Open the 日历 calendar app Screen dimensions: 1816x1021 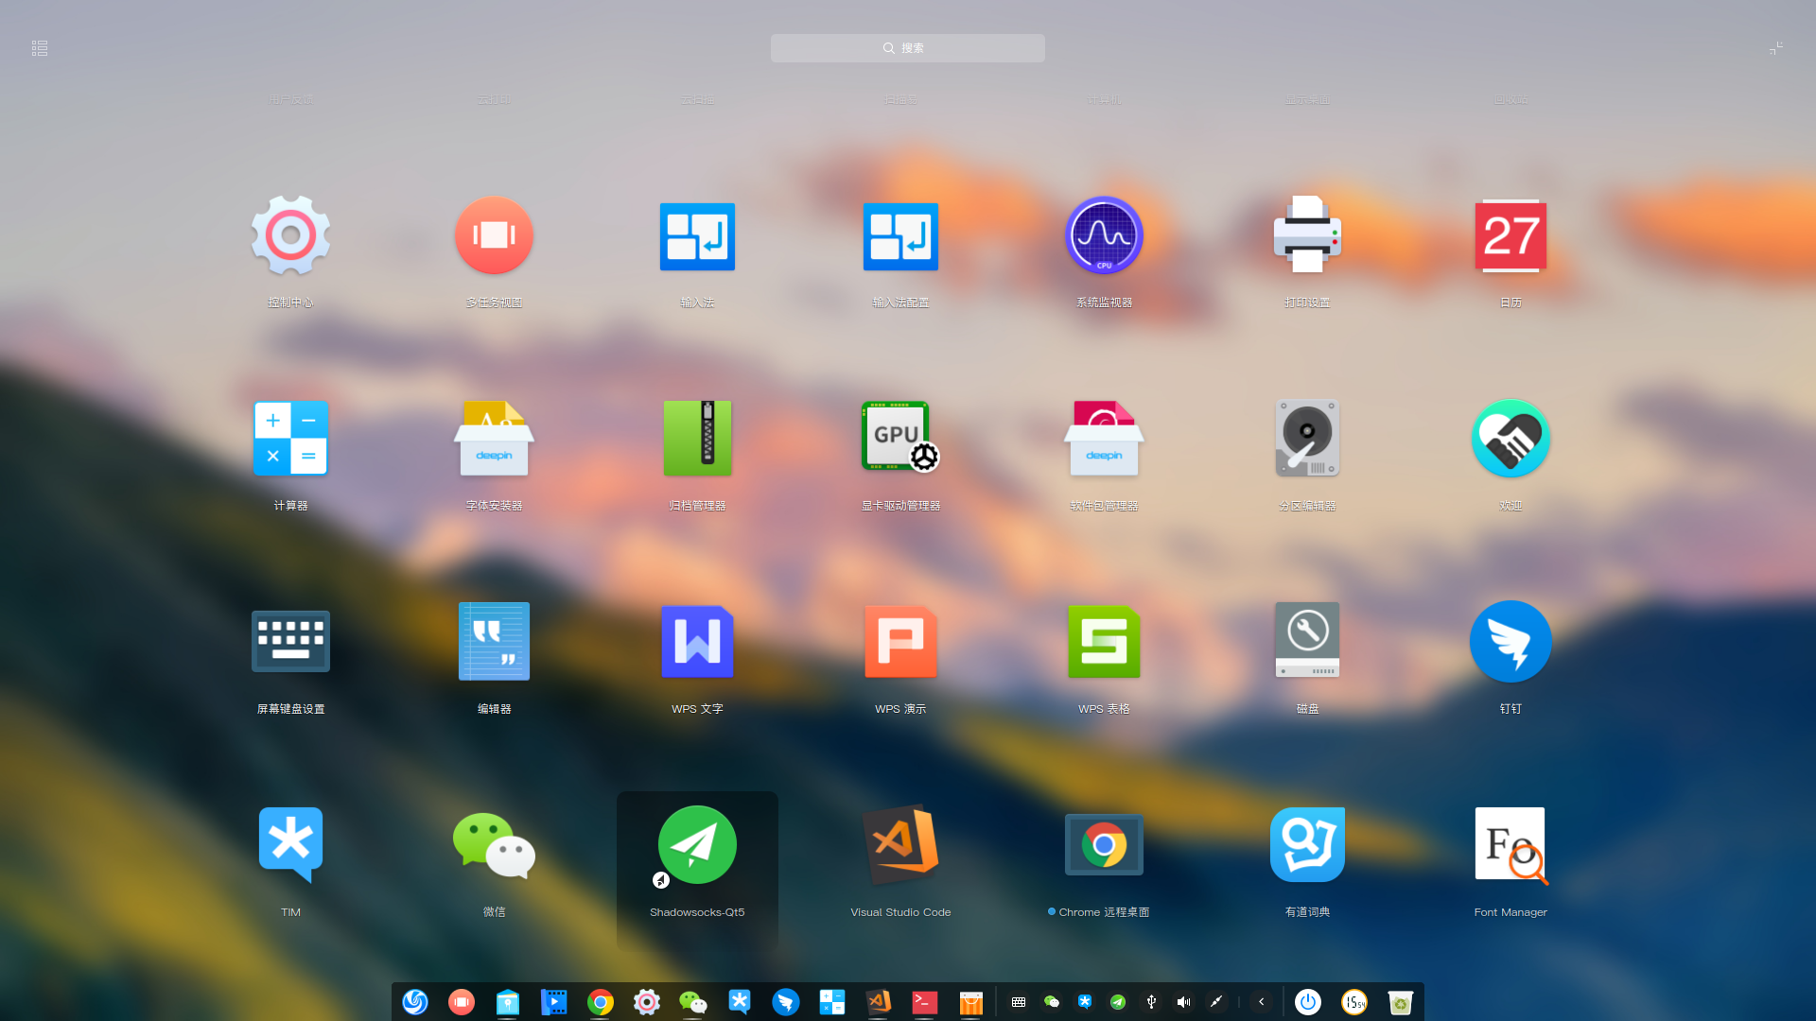(x=1510, y=236)
